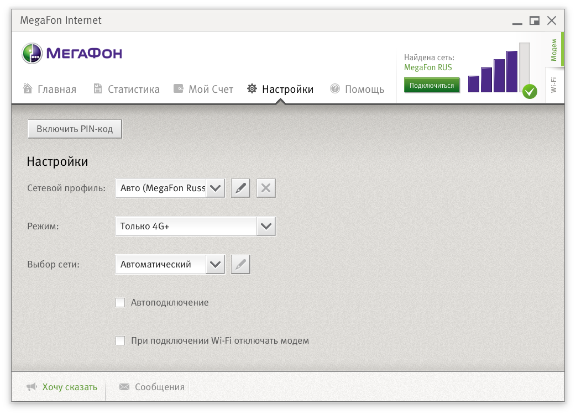
Task: Maximize the MegaFon Internet window
Action: coord(535,20)
